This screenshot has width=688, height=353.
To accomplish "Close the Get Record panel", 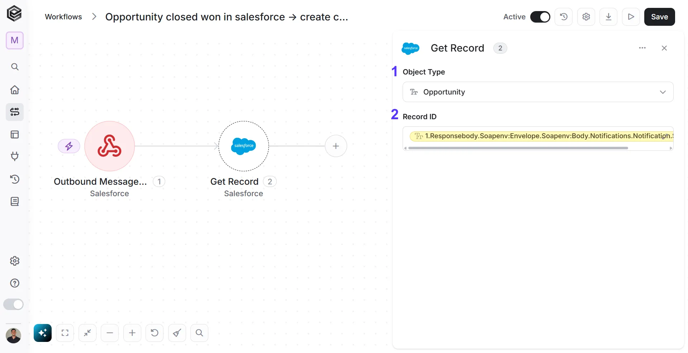I will pos(664,48).
